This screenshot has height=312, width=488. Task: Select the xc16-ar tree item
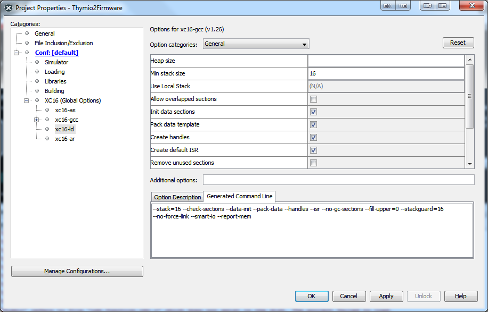(65, 139)
